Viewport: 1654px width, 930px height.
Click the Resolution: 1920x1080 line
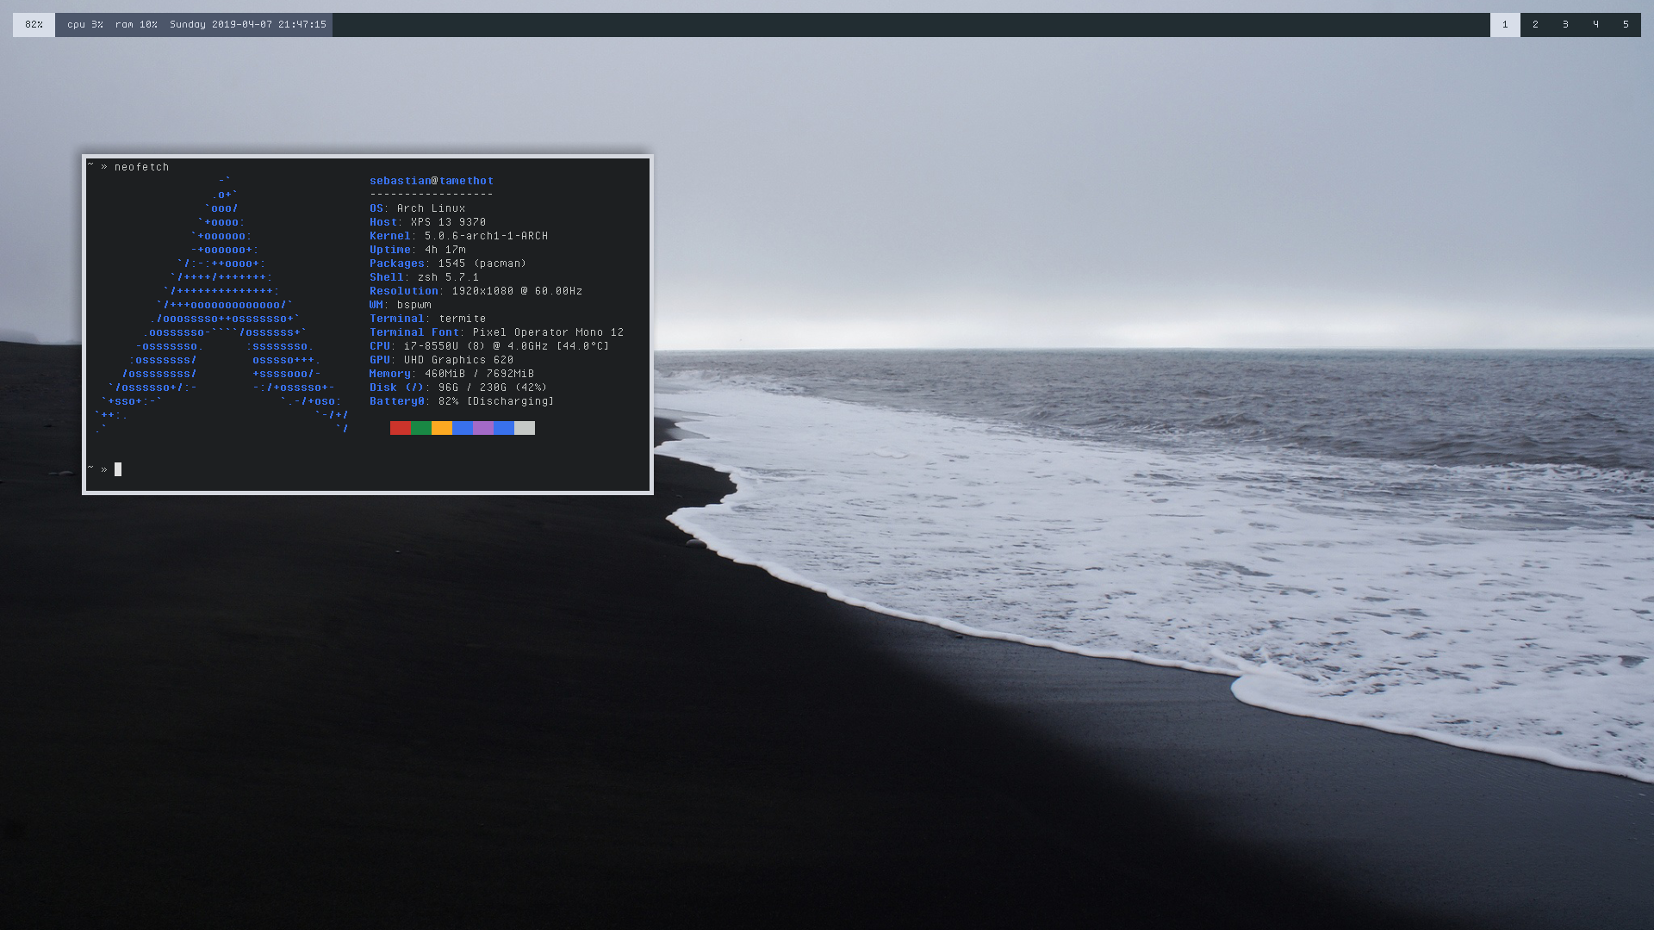476,291
